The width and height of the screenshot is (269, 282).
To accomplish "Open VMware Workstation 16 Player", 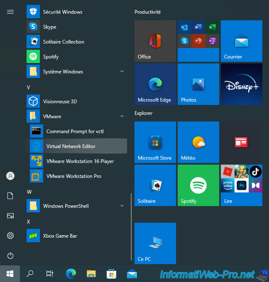I will click(80, 161).
